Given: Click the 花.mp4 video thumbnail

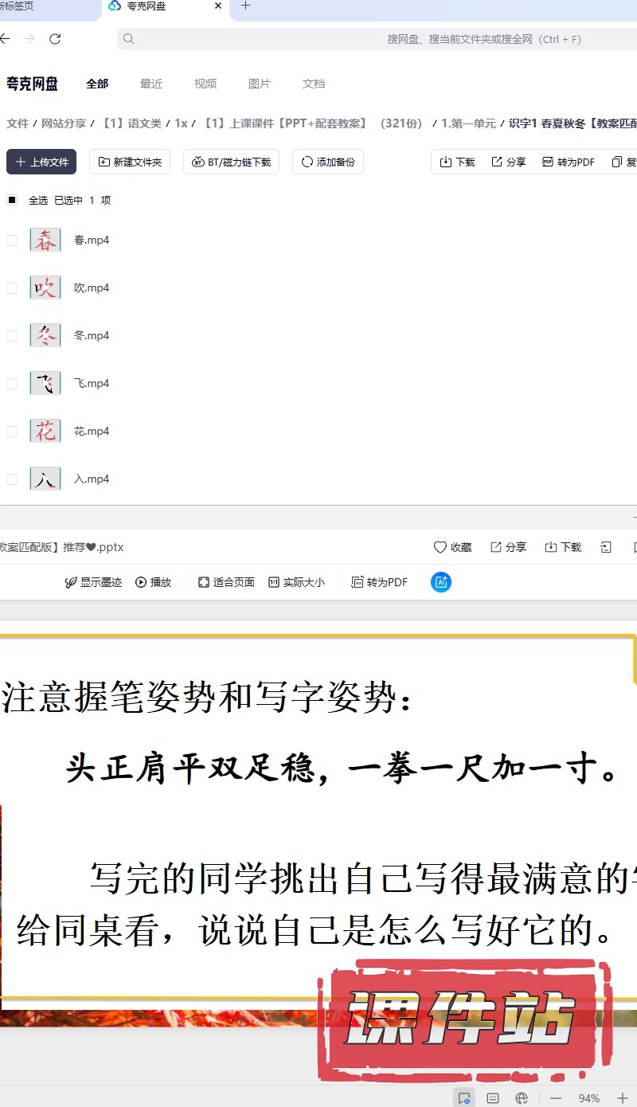Looking at the screenshot, I should [45, 431].
